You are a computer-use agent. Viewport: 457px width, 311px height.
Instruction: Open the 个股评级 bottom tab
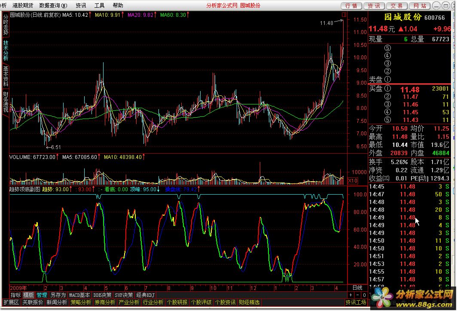click(x=201, y=302)
